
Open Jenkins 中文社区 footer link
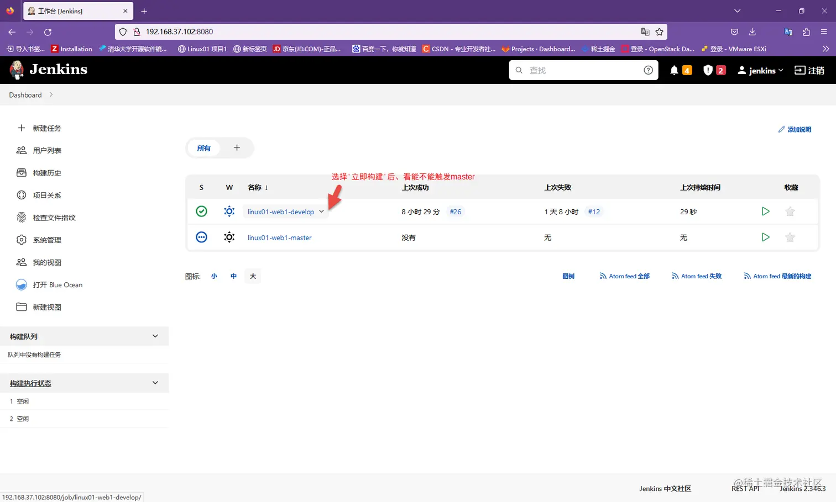coord(665,489)
